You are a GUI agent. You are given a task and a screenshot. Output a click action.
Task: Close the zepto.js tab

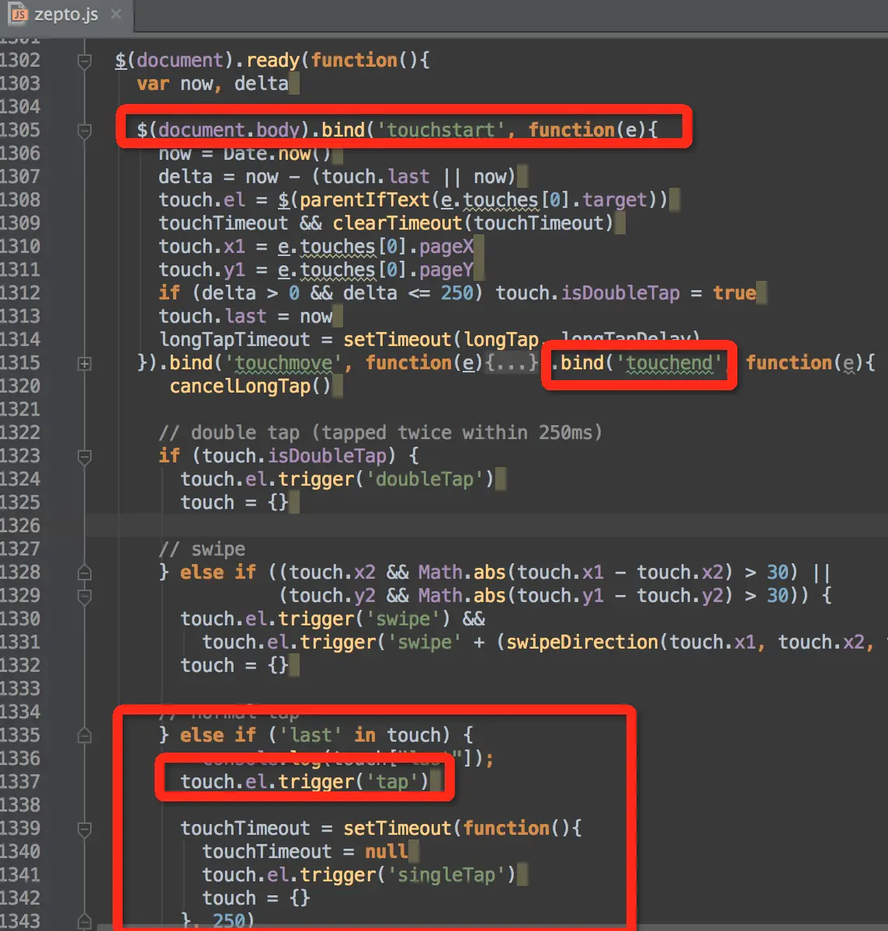116,15
